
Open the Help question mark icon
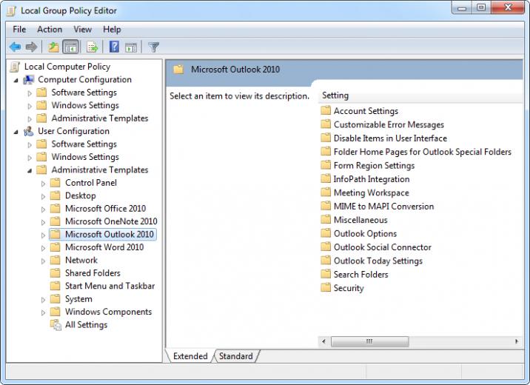coord(114,47)
